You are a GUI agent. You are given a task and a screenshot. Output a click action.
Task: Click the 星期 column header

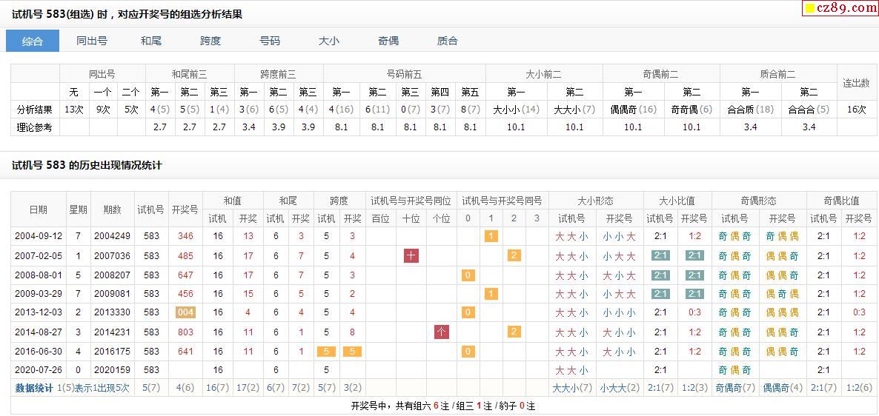coord(79,209)
